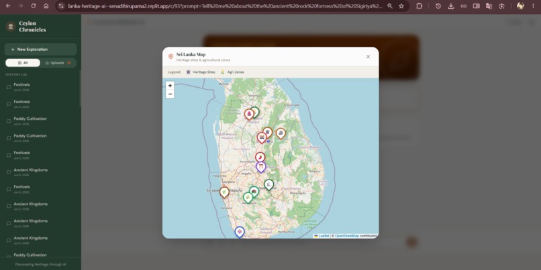Open the page zoom magnifier icon
Viewport: 541px width, 270px height.
389,6
